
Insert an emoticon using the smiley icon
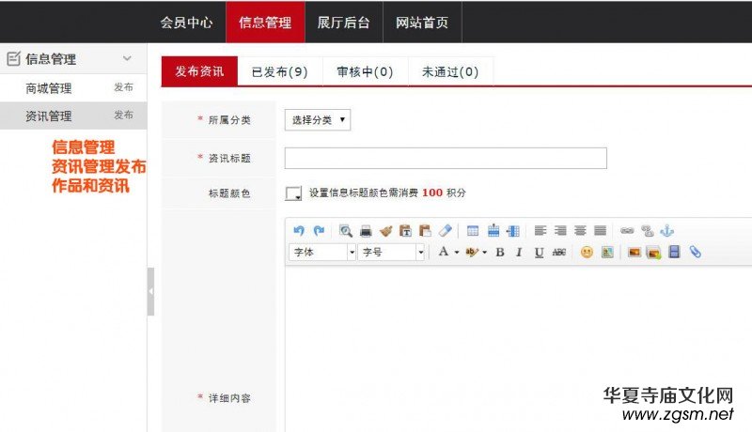[x=587, y=253]
